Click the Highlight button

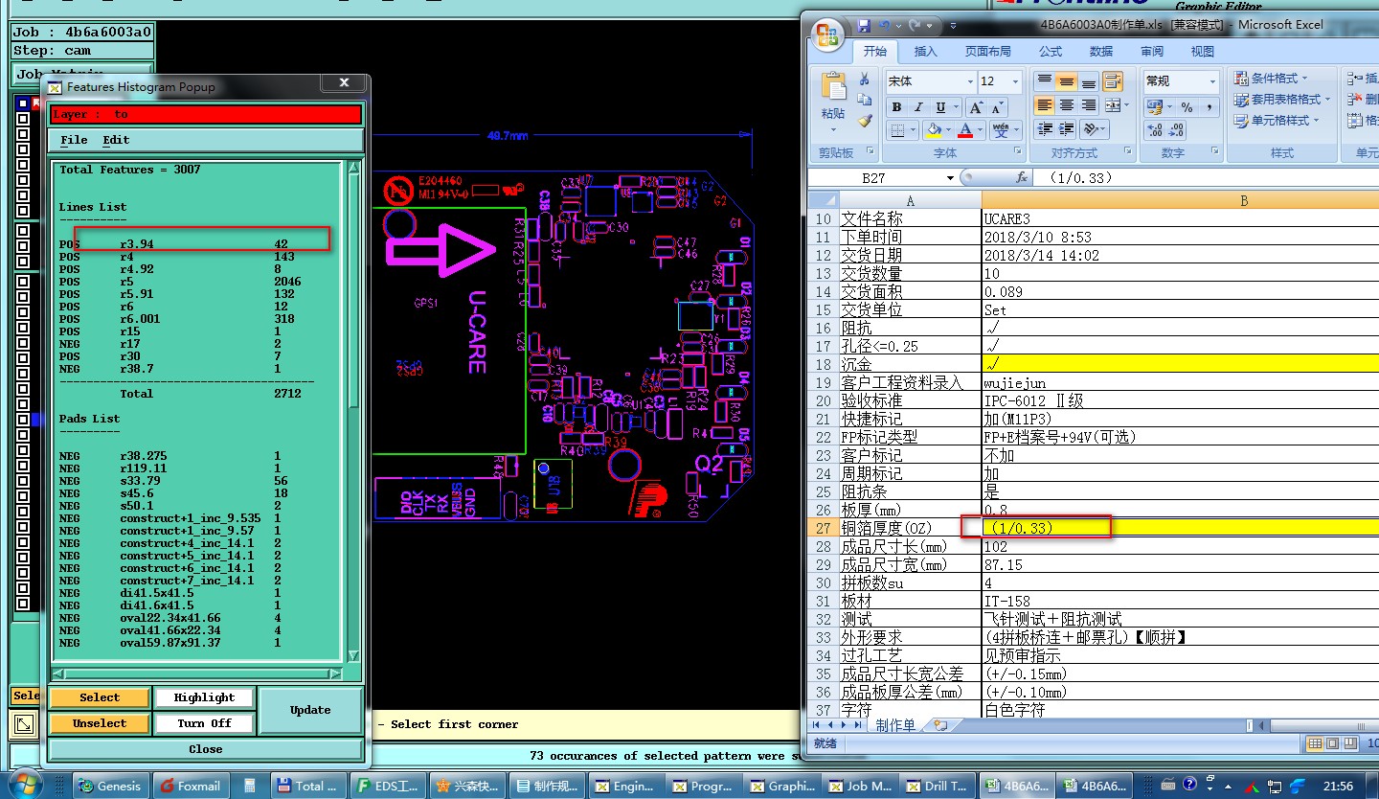[204, 697]
